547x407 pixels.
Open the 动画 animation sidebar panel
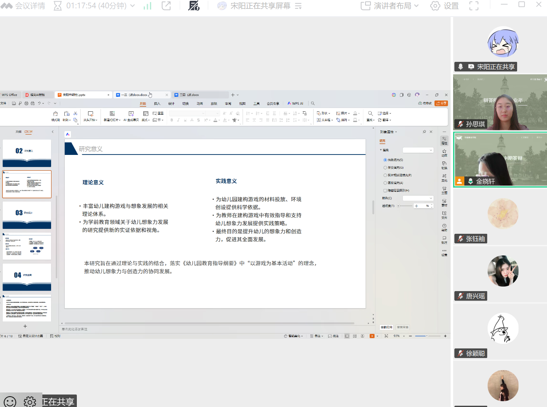point(444,152)
